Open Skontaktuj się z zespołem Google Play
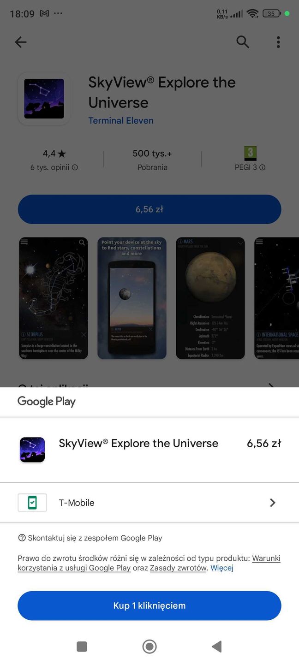This screenshot has height=664, width=299. pos(90,538)
